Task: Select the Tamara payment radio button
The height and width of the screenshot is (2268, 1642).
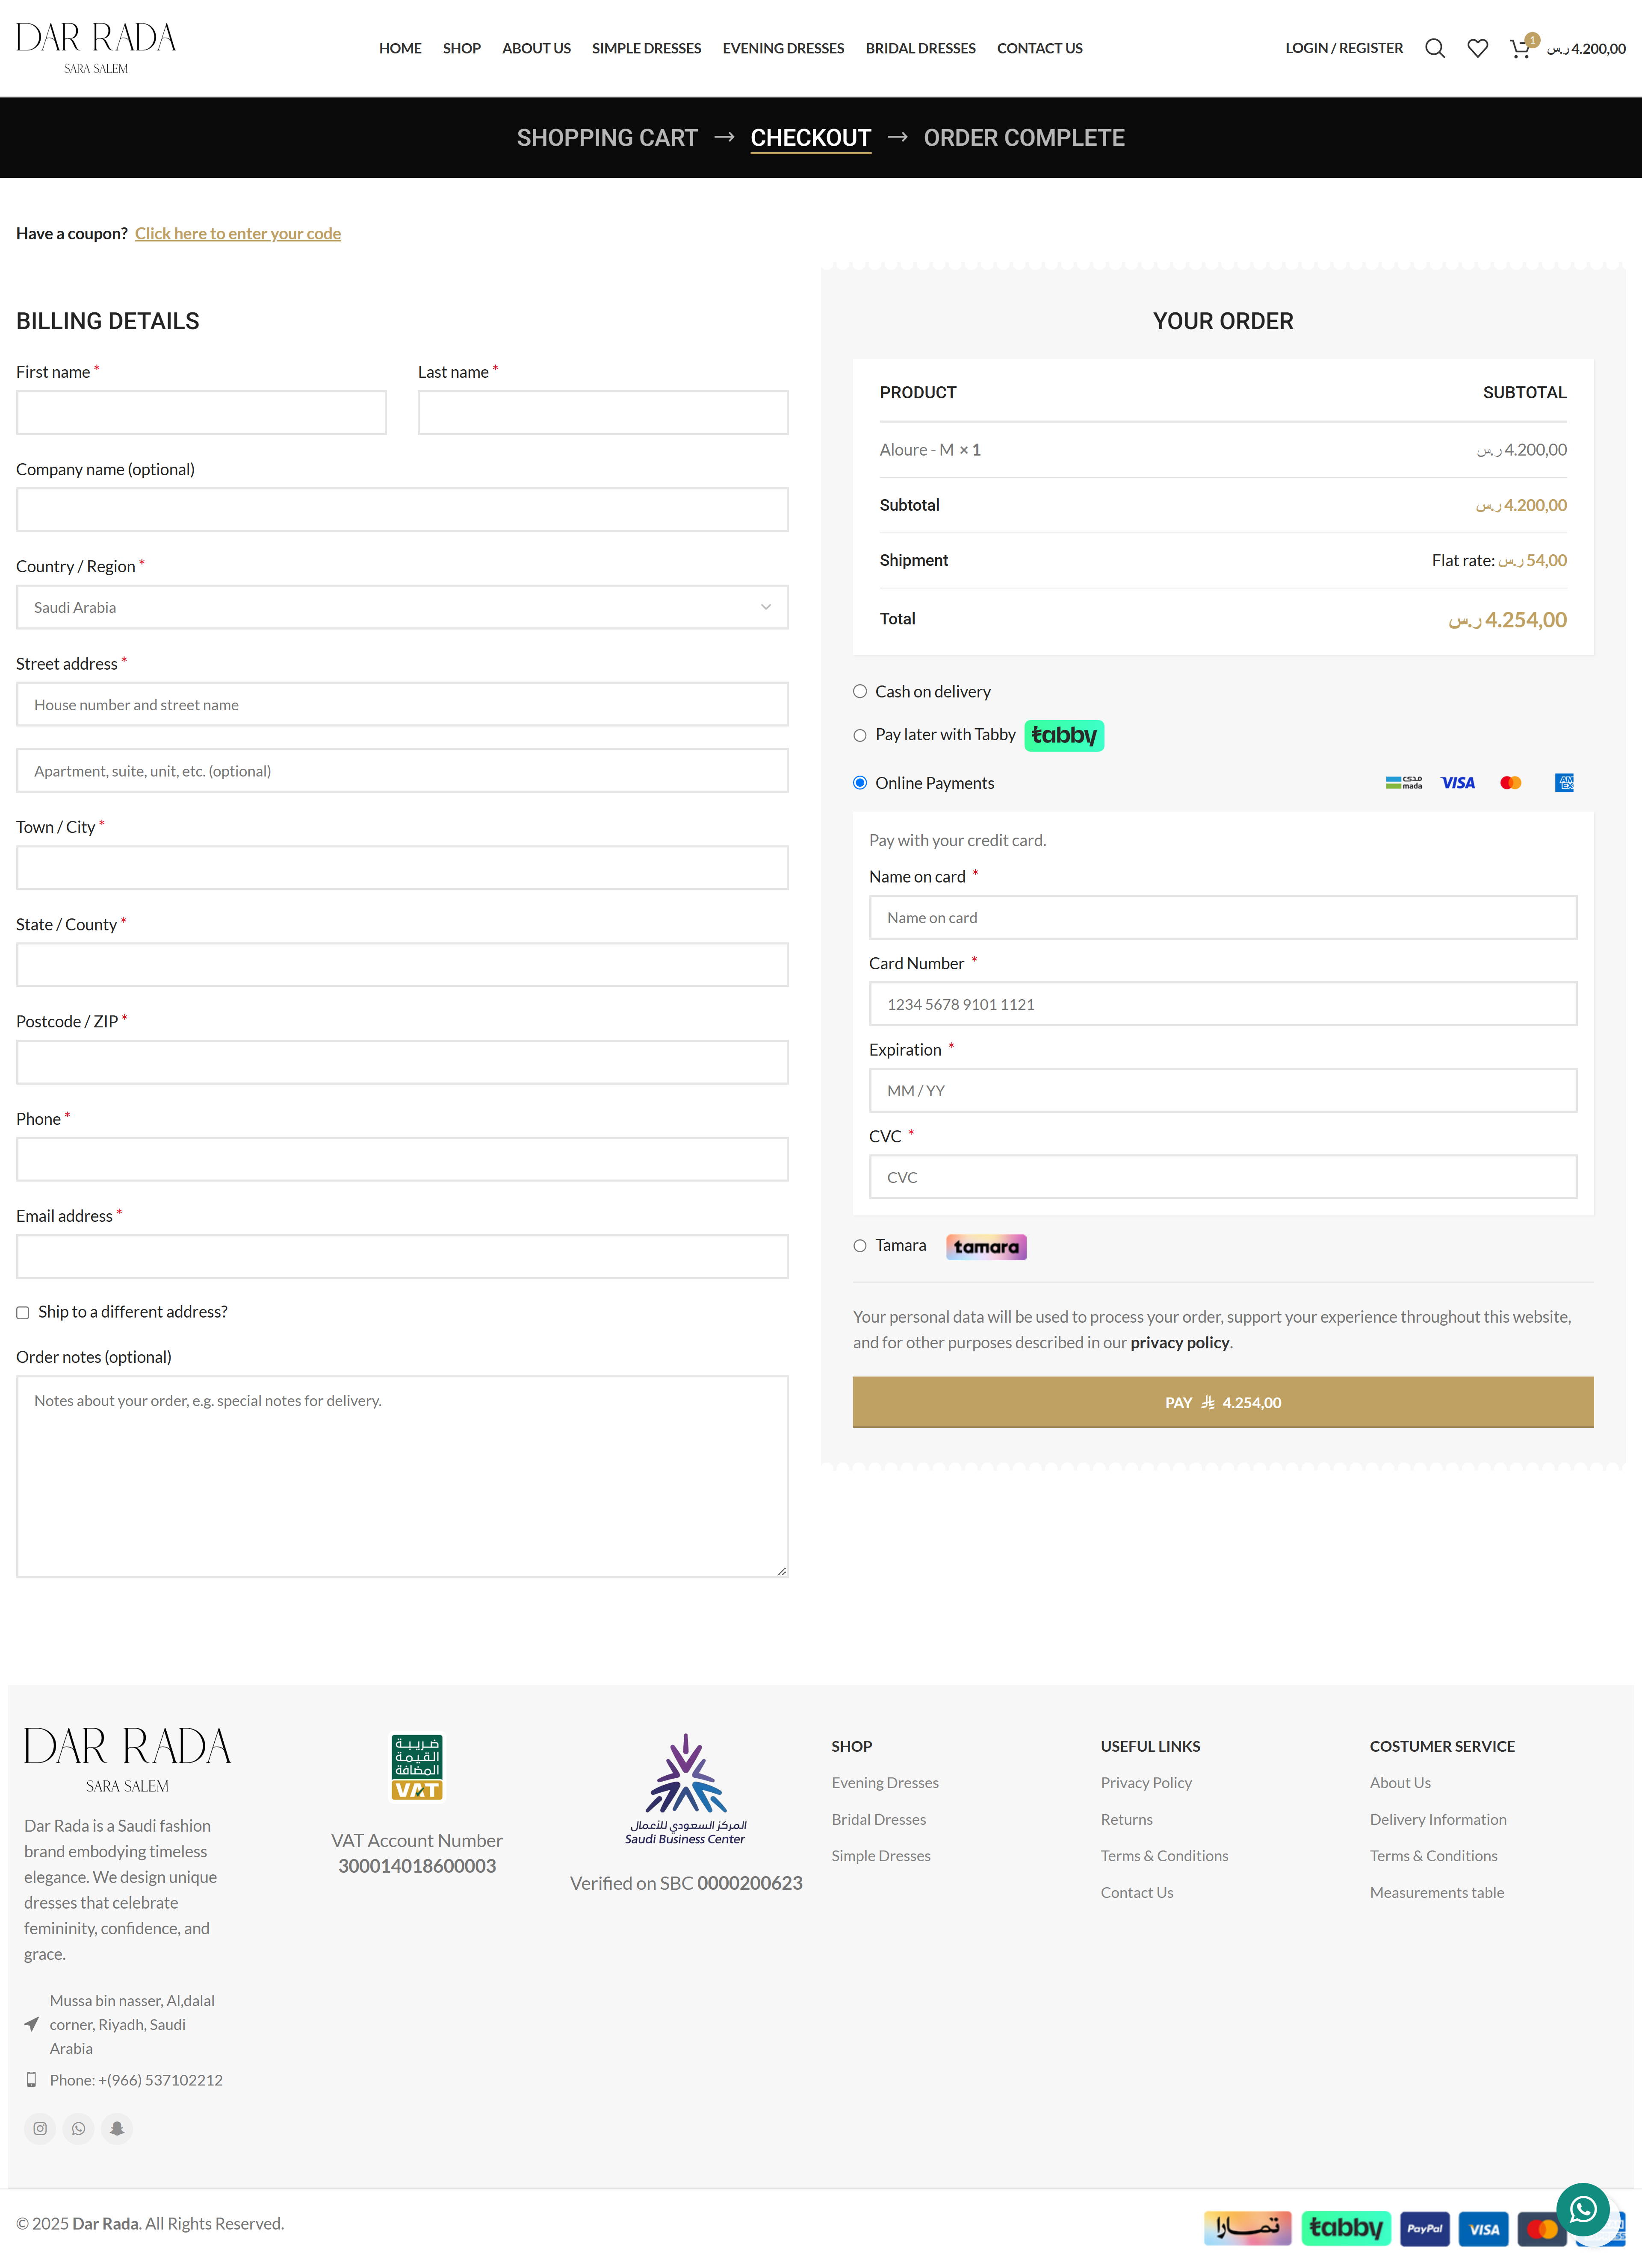Action: pos(859,1246)
